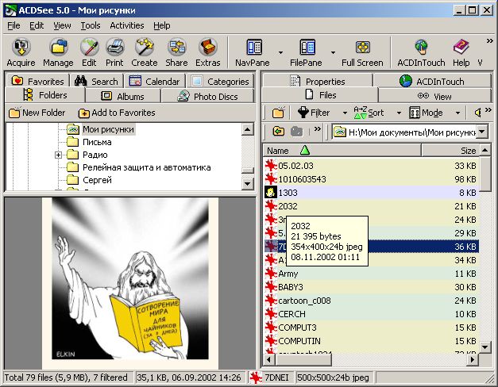Screen dimensions: 498x387
Task: Select the Письма folder
Action: pos(97,142)
